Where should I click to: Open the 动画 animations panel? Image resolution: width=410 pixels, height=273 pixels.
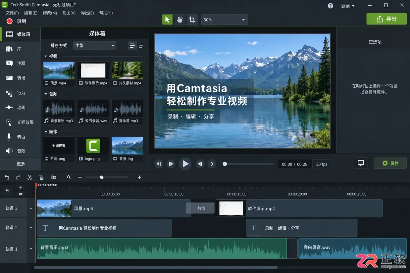click(20, 107)
